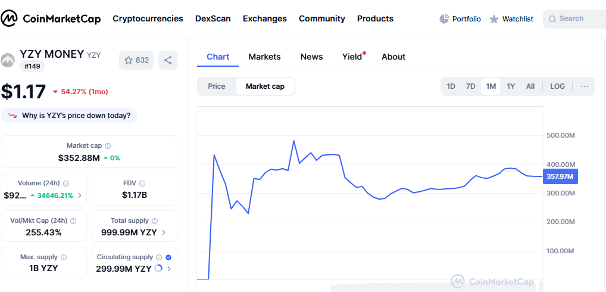This screenshot has height=292, width=606.
Task: Add YZY to watchlist via 832 star
Action: click(x=136, y=60)
